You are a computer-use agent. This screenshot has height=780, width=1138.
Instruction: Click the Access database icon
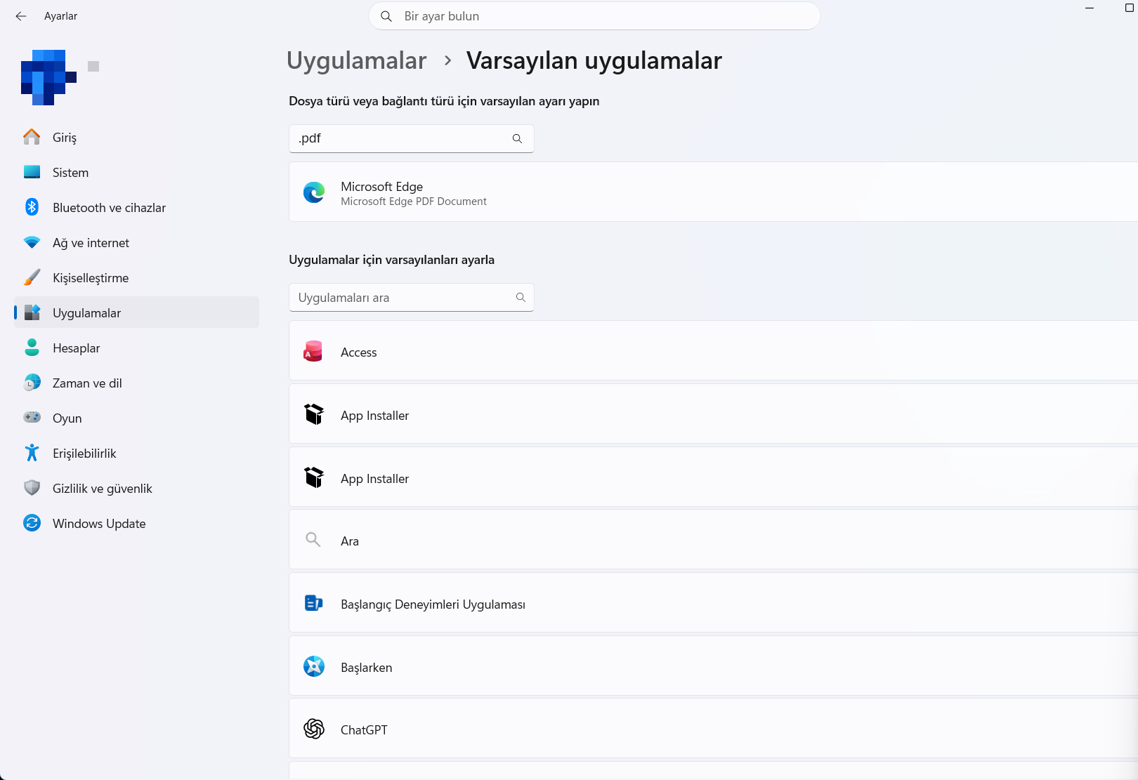click(x=313, y=352)
